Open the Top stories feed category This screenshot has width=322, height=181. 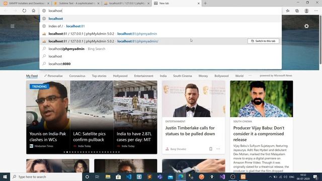[x=99, y=76]
